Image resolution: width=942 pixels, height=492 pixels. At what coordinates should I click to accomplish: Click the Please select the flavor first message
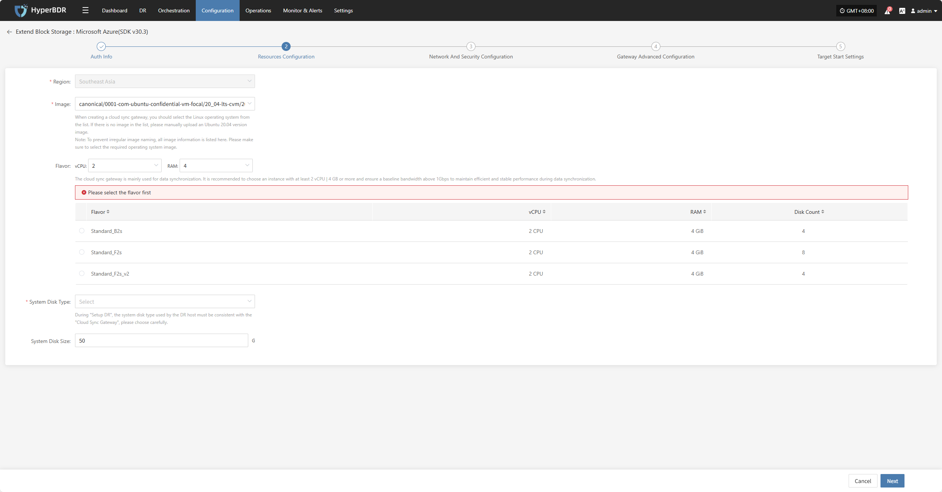119,192
